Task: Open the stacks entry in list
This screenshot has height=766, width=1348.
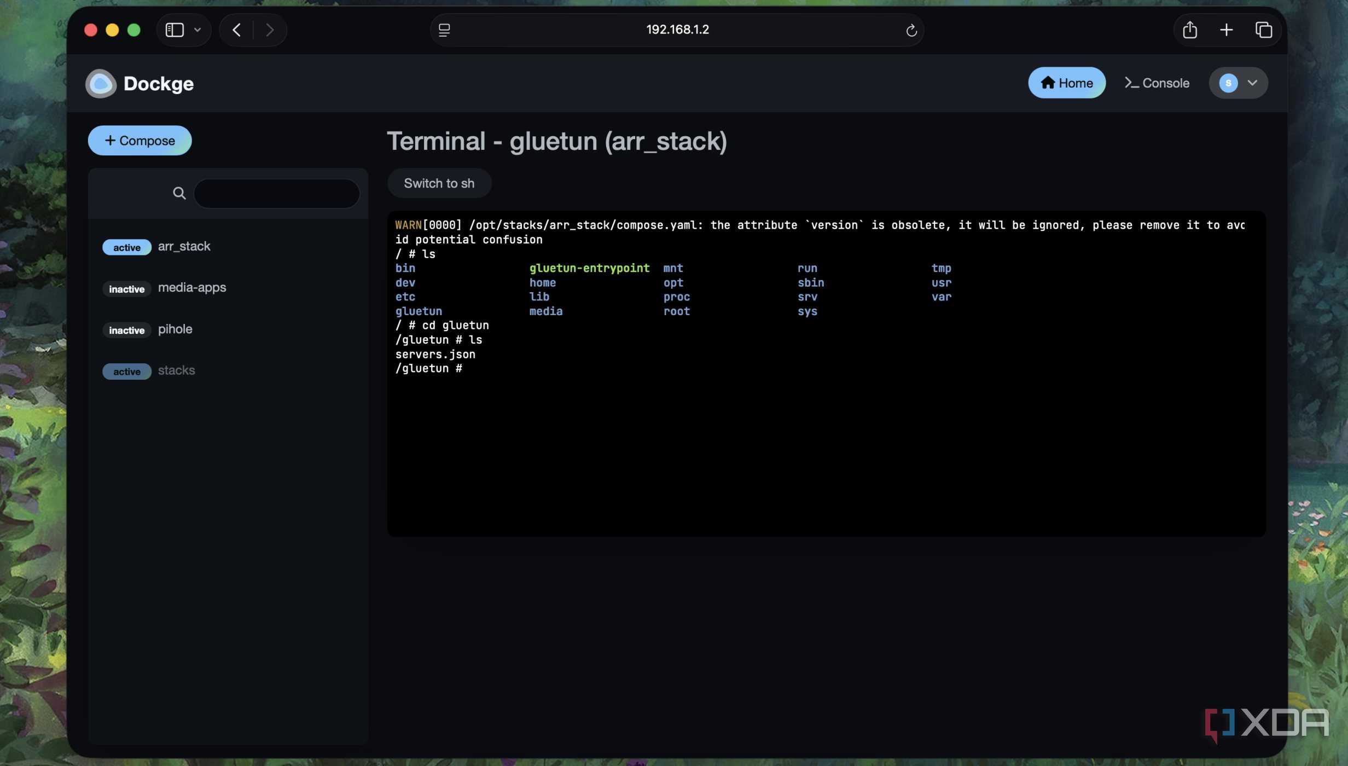Action: 228,370
